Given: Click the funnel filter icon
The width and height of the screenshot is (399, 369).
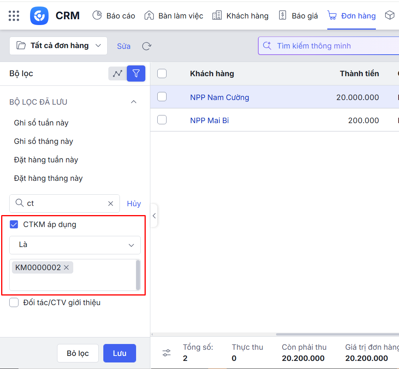Looking at the screenshot, I should tap(136, 73).
